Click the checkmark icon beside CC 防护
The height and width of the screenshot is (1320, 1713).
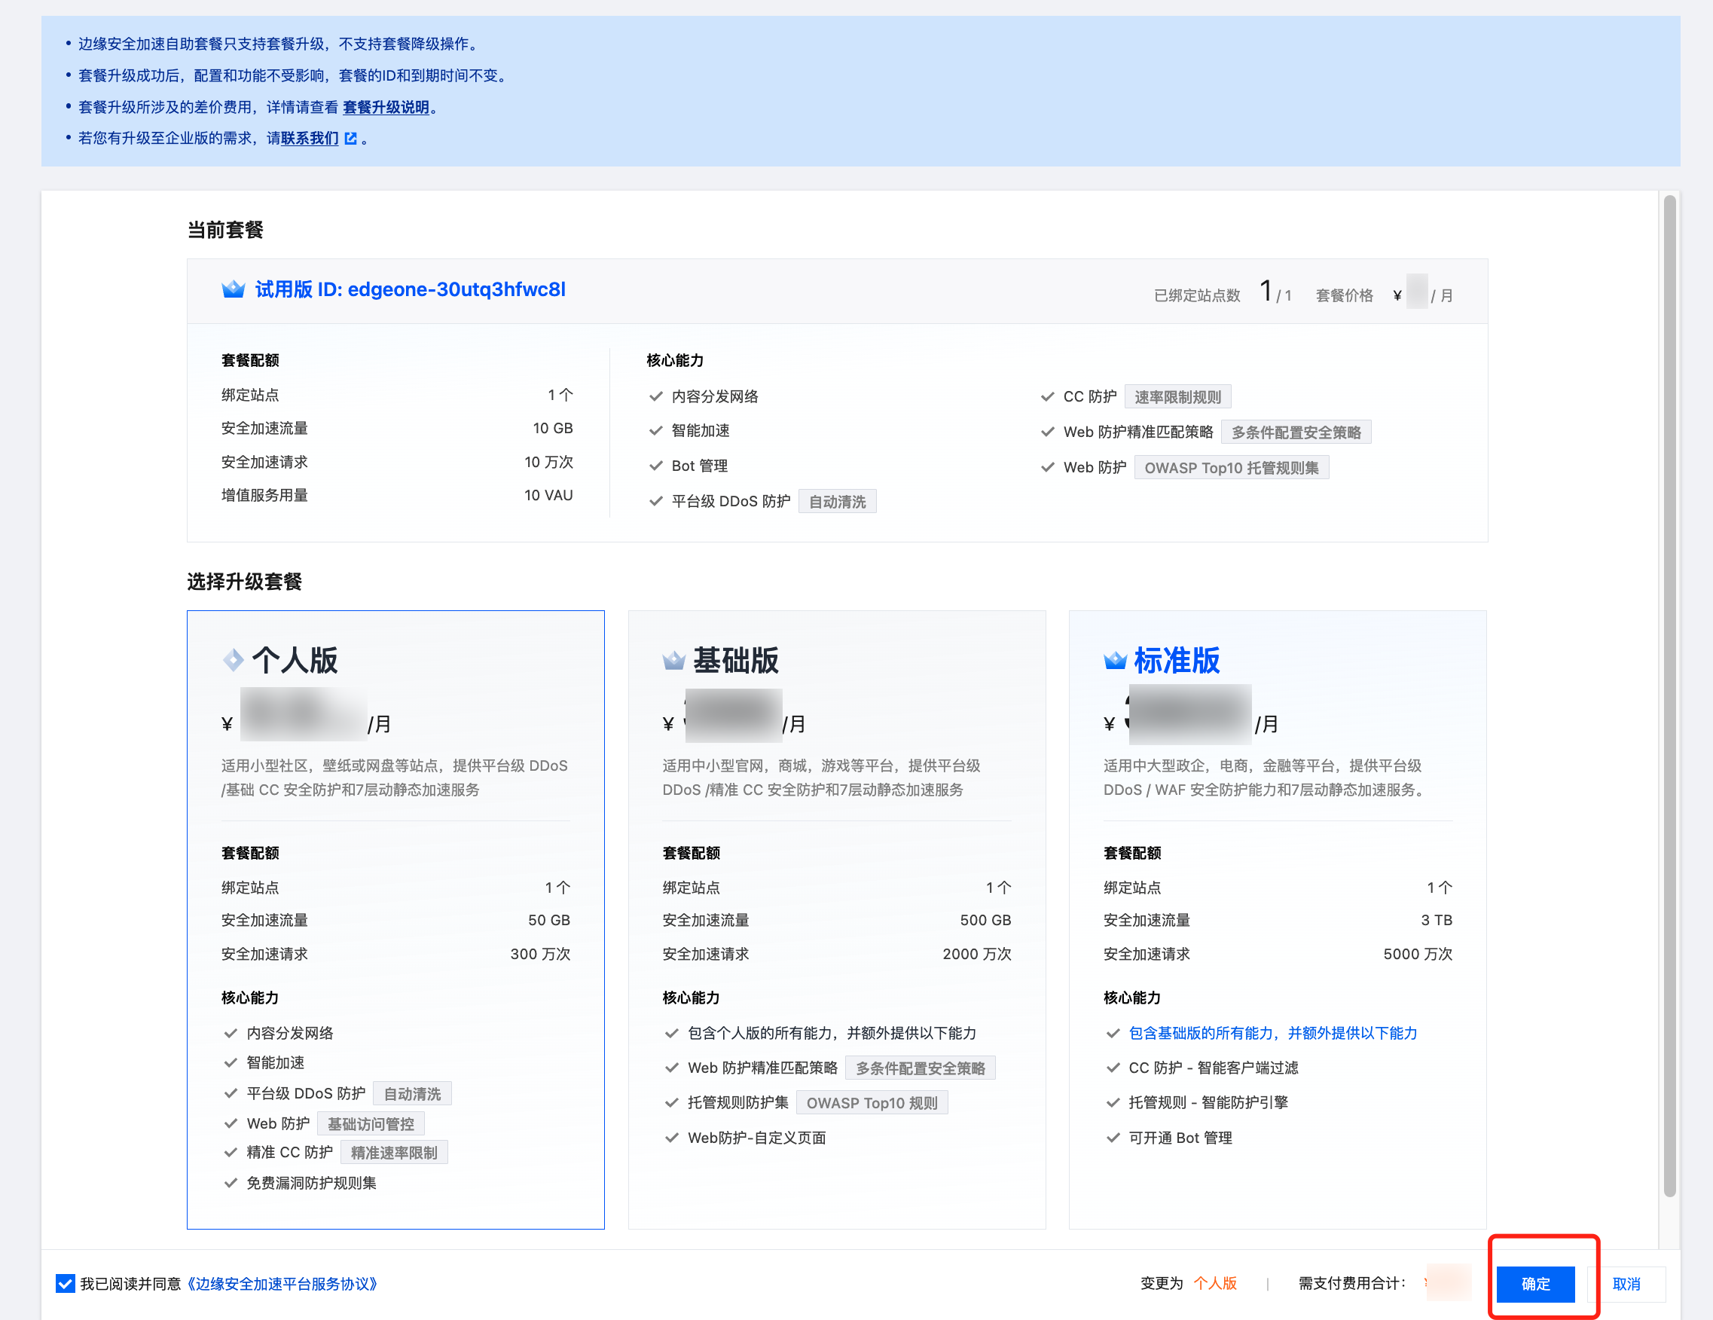tap(1047, 397)
